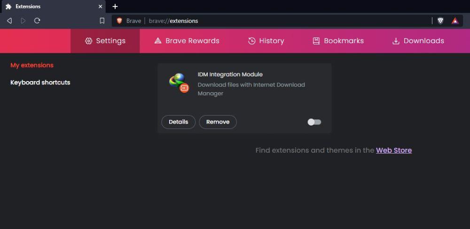Click the IDM Integration Module title

coord(230,74)
